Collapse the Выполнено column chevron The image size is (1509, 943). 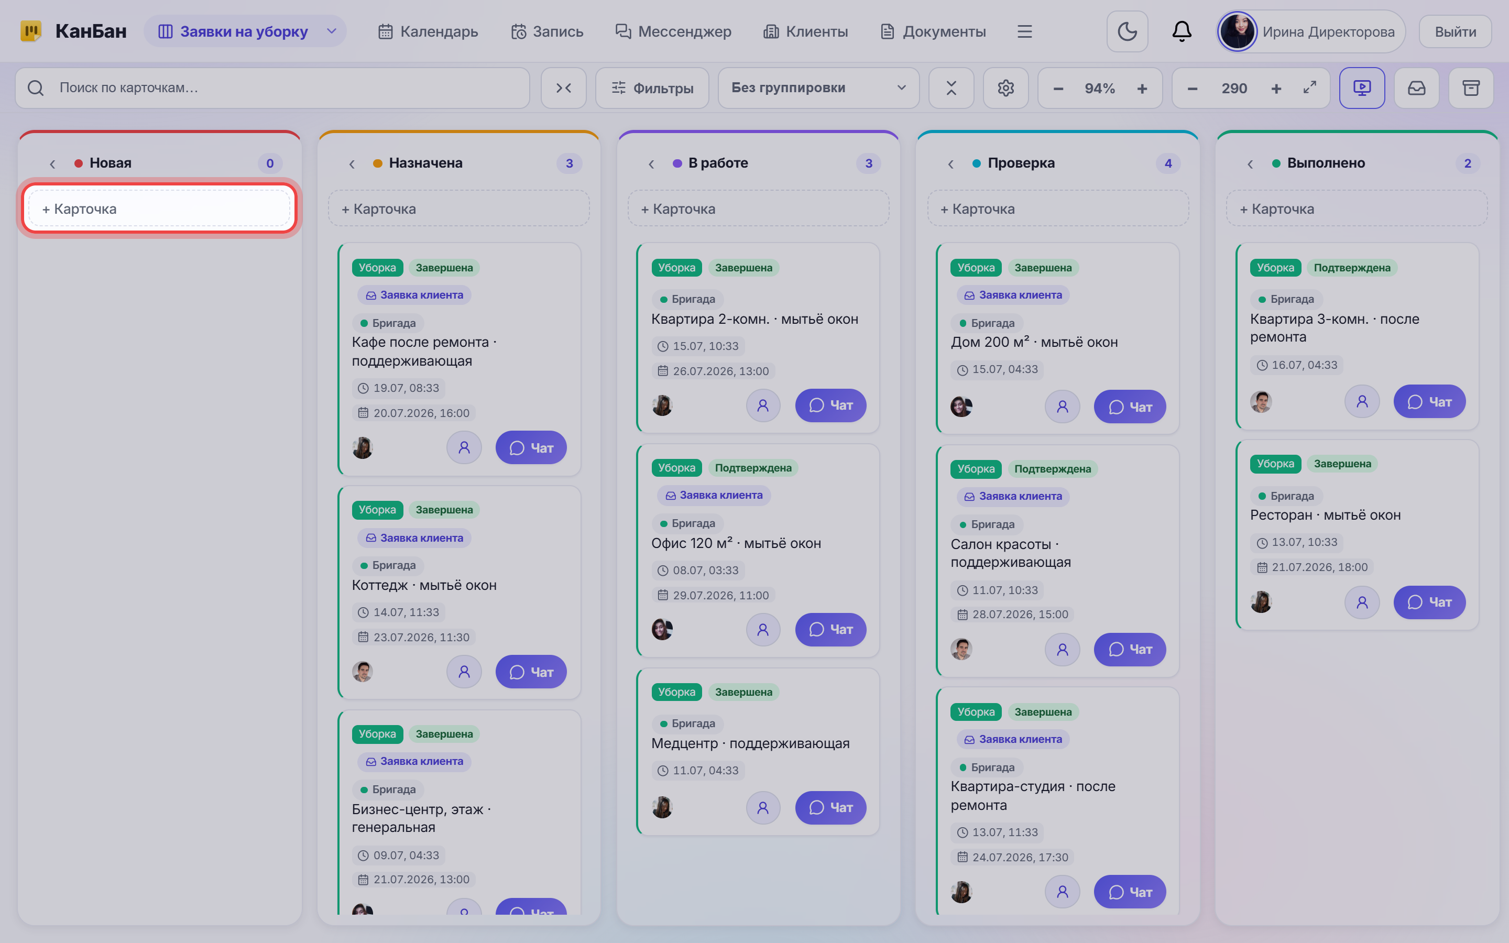(x=1250, y=163)
